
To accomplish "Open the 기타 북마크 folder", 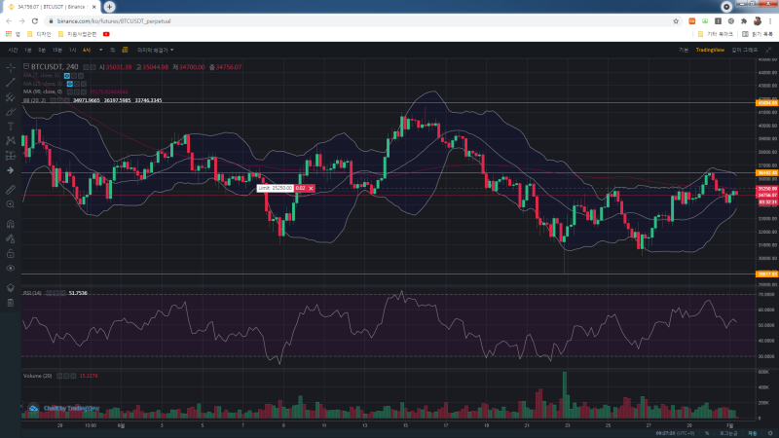I will pyautogui.click(x=716, y=34).
